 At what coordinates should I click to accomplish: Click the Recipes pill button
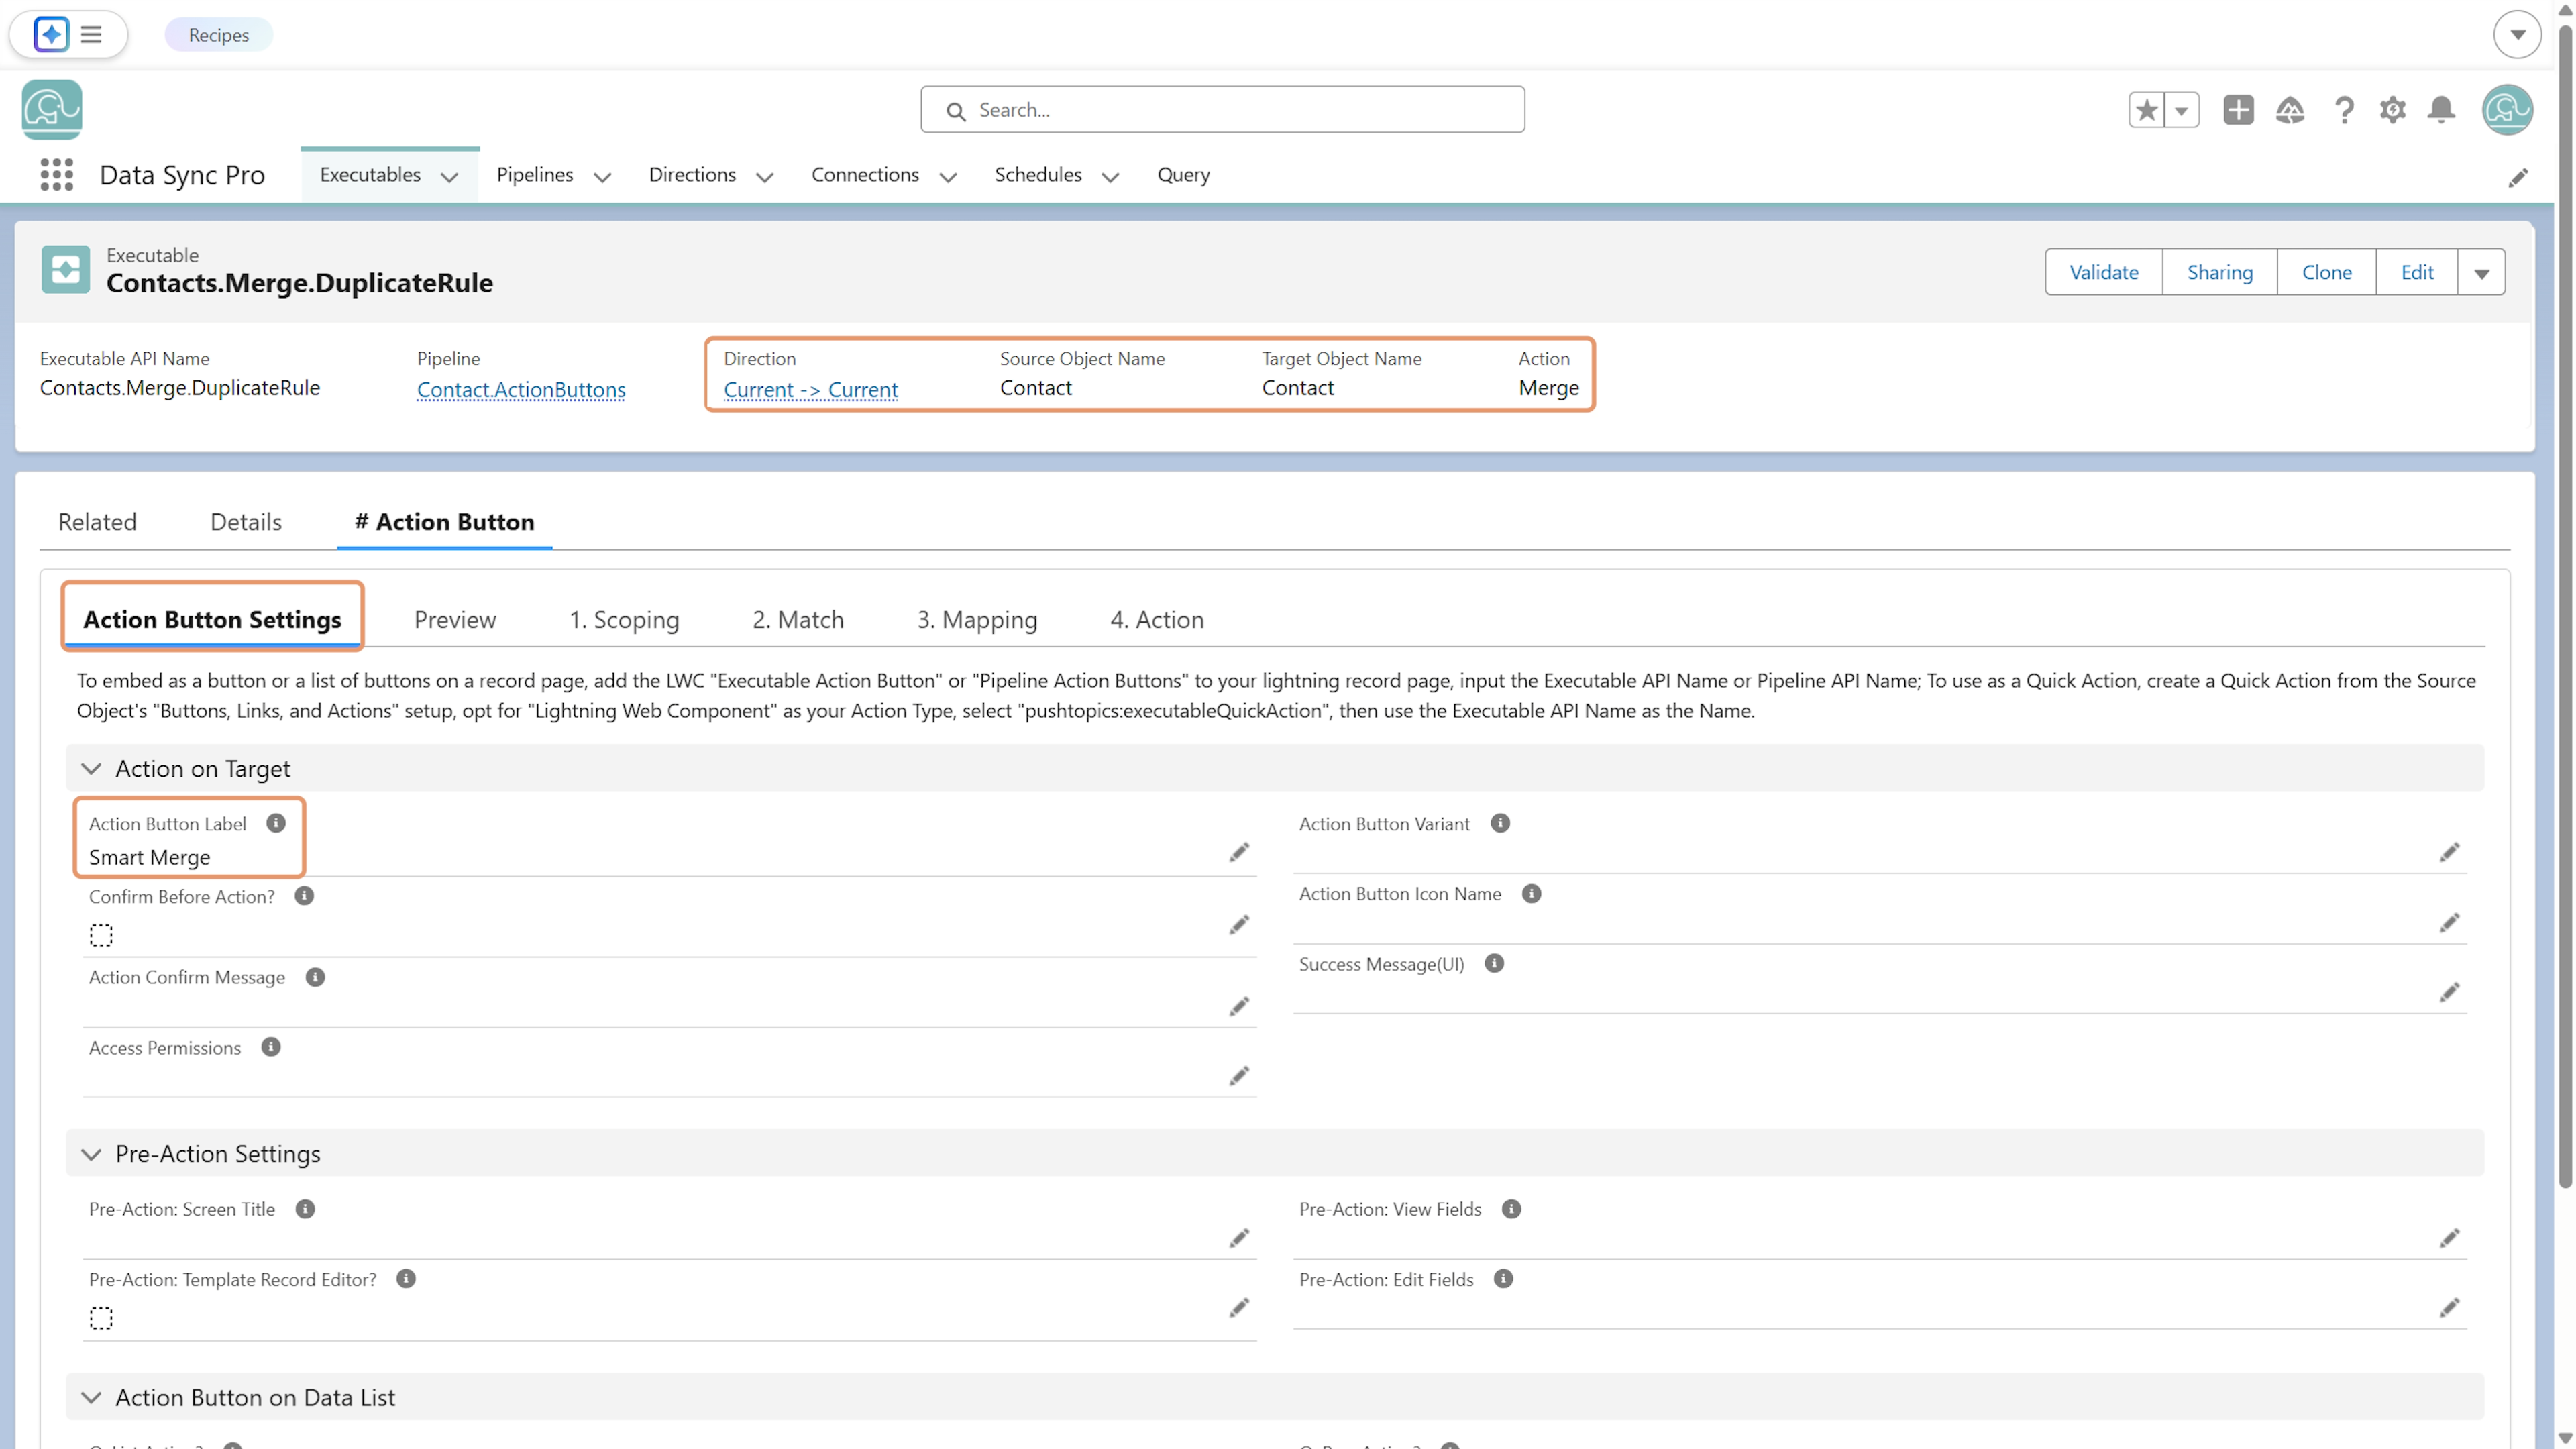[218, 35]
